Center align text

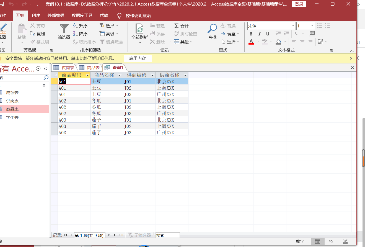[x=302, y=42]
